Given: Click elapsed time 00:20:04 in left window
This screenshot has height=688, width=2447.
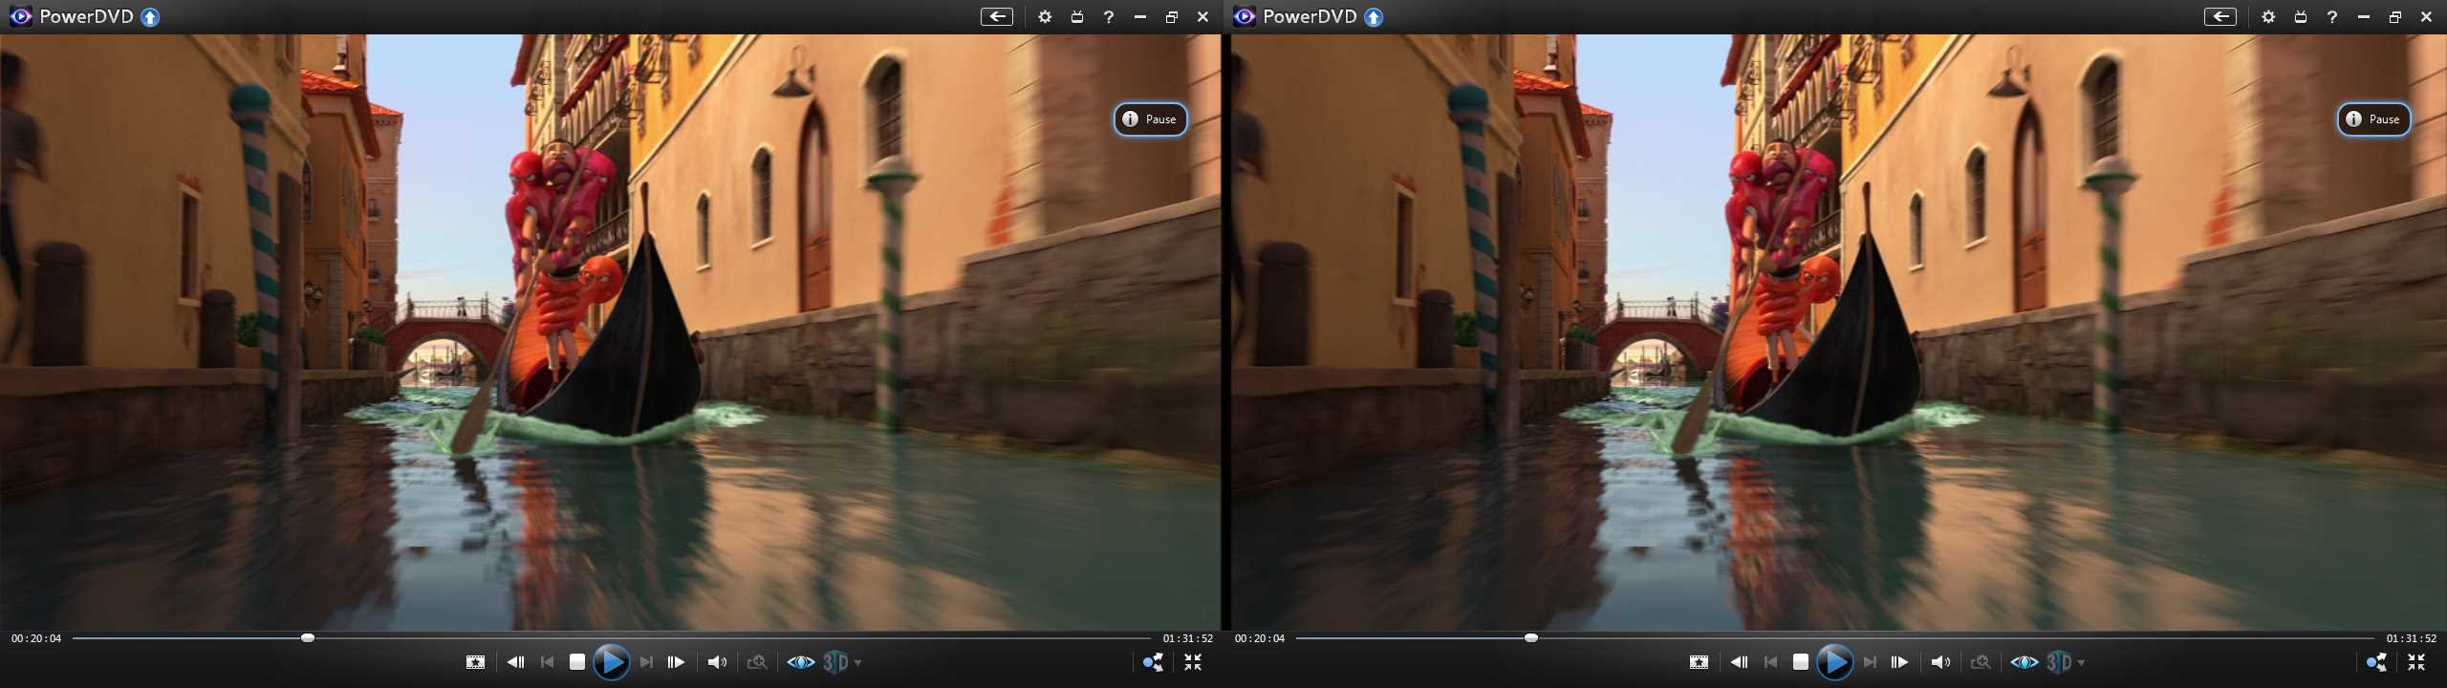Looking at the screenshot, I should click(36, 638).
